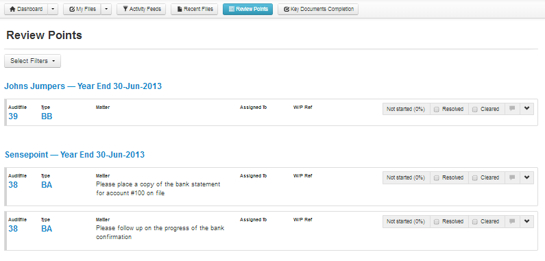The height and width of the screenshot is (261, 545).
Task: Expand chevron in bank confirmation row
Action: click(x=527, y=221)
